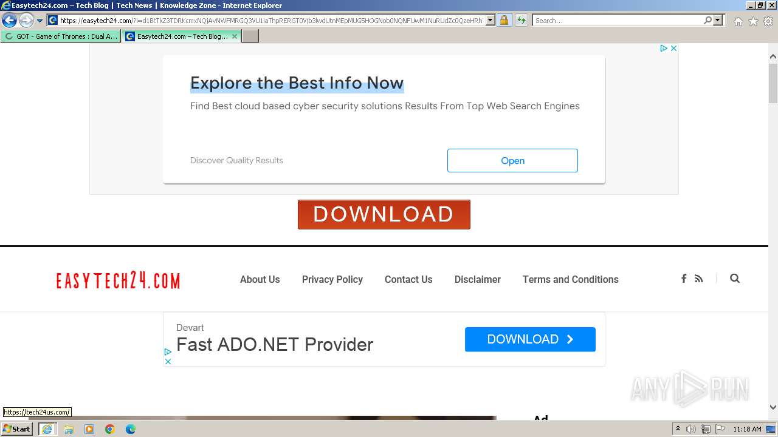778x437 pixels.
Task: Go to the Contact Us page
Action: click(408, 279)
